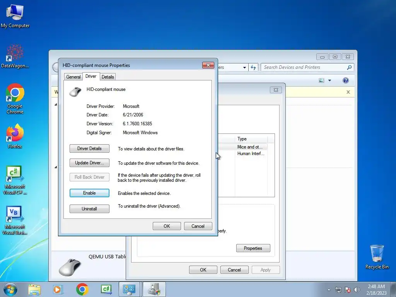
Task: Click the taskbar clock showing 2:48 AM
Action: point(376,290)
